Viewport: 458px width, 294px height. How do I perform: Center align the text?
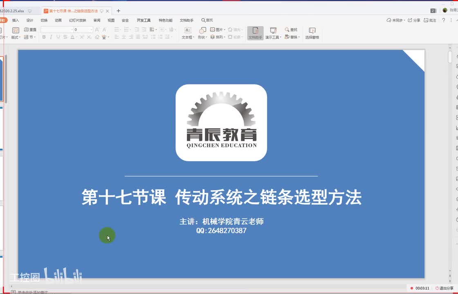[124, 37]
